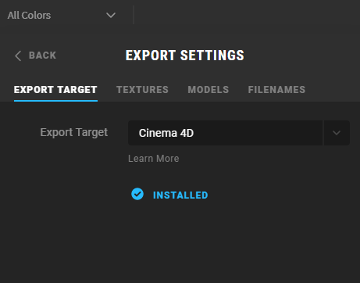Image resolution: width=360 pixels, height=283 pixels.
Task: Switch to the Textures tab
Action: (x=142, y=90)
